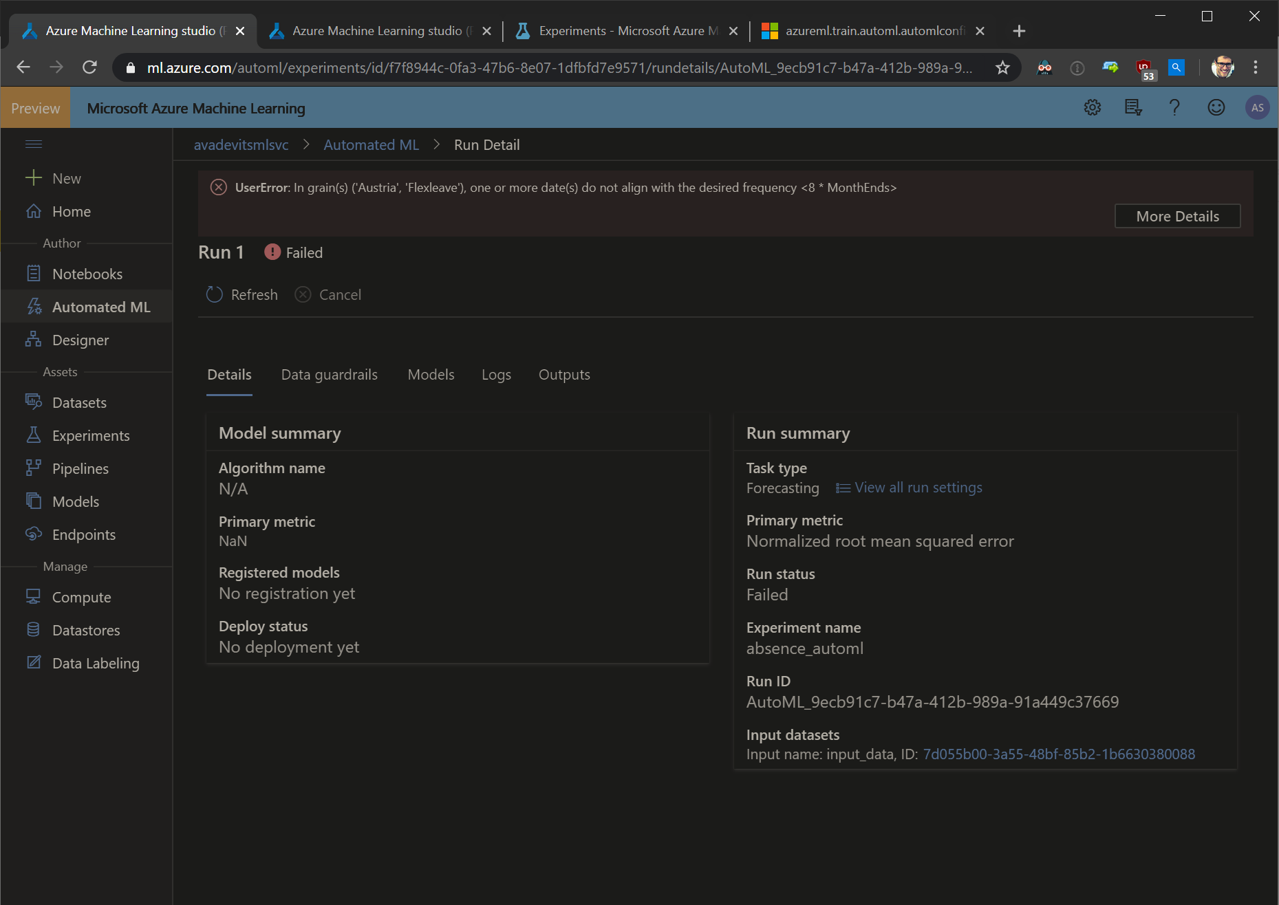Viewport: 1279px width, 905px height.
Task: Open the Data Labeling icon
Action: (33, 663)
